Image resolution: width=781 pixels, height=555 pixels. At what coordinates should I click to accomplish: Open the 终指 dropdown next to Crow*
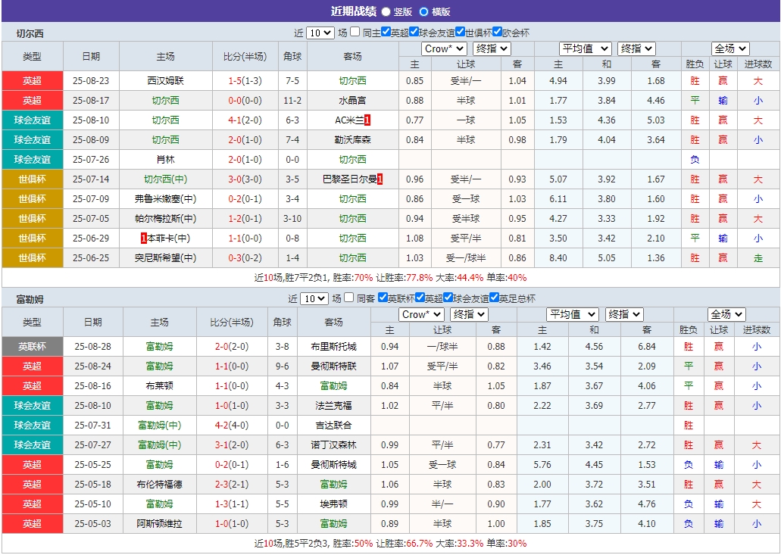[x=491, y=48]
